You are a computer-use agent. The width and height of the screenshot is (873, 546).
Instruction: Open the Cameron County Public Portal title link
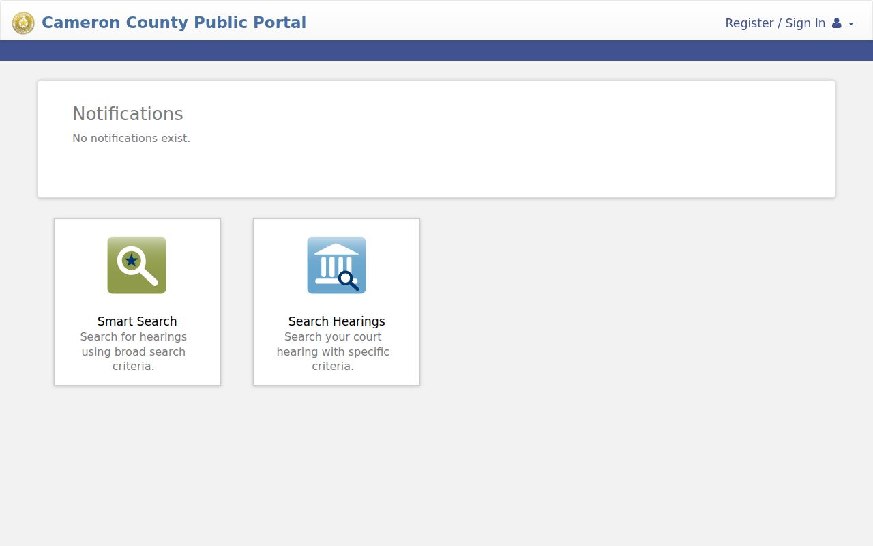point(174,23)
